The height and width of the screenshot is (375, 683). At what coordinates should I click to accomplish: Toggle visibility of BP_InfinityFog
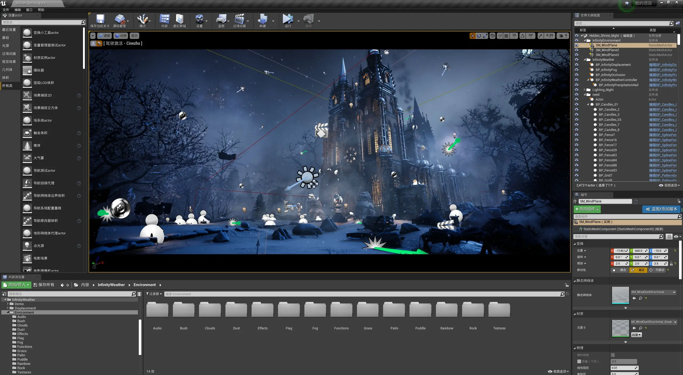tap(576, 70)
